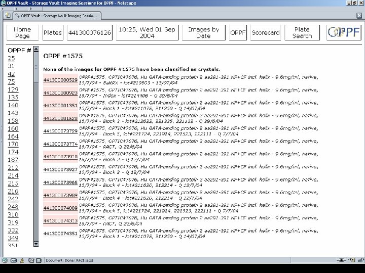Launch the Instant Messenger yellow figure icon
Image resolution: width=365 pixels, height=273 pixels.
[x=22, y=260]
